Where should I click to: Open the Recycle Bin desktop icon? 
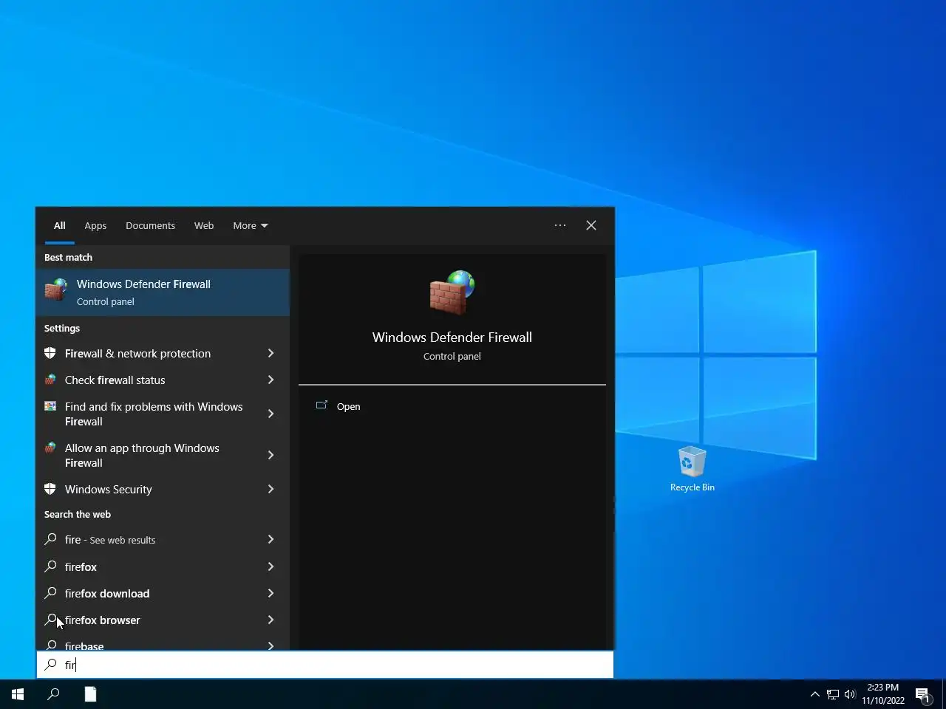pyautogui.click(x=692, y=468)
